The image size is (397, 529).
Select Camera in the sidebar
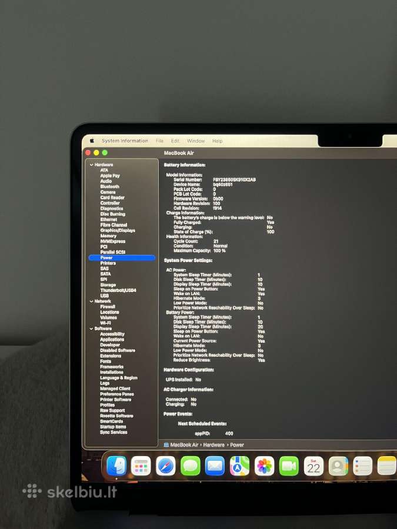pos(108,192)
